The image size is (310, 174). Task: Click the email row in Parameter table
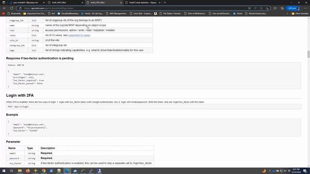pos(80,153)
